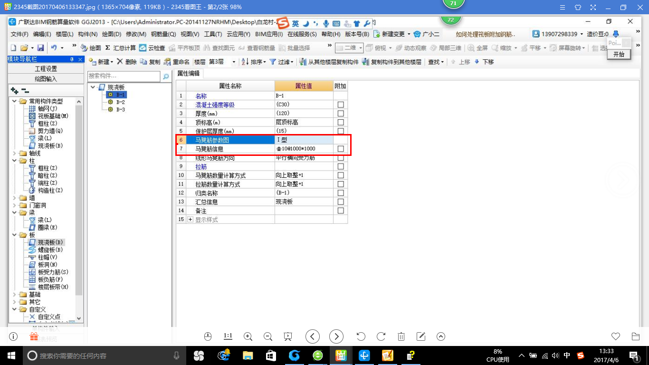Expand the 基础 folder in tree
Screen dimensions: 649x365
(x=13, y=295)
